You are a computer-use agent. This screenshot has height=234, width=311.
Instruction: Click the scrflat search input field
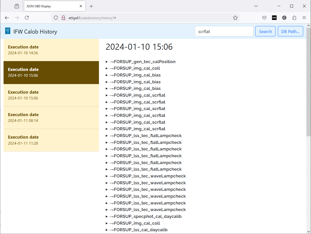pyautogui.click(x=224, y=31)
